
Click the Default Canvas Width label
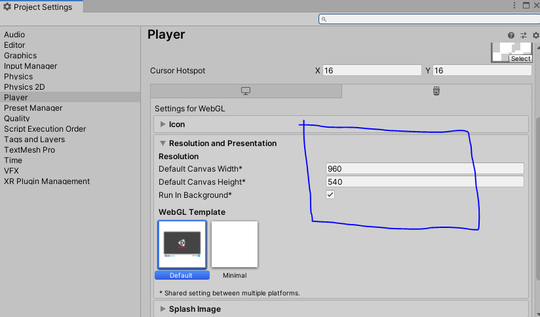201,169
